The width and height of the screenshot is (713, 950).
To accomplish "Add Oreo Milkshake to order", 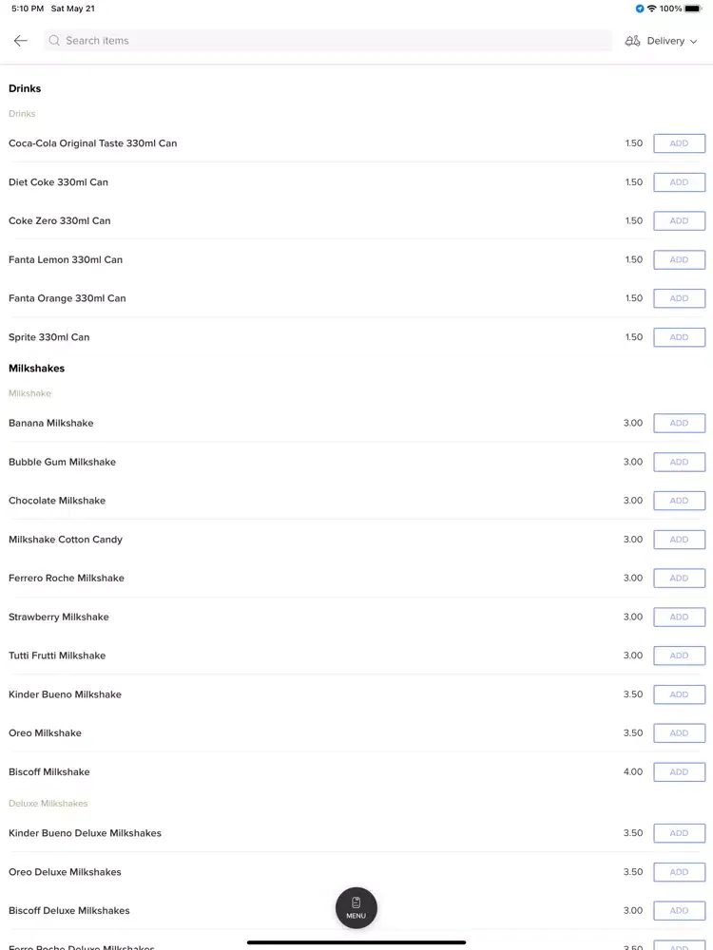I will tap(679, 733).
